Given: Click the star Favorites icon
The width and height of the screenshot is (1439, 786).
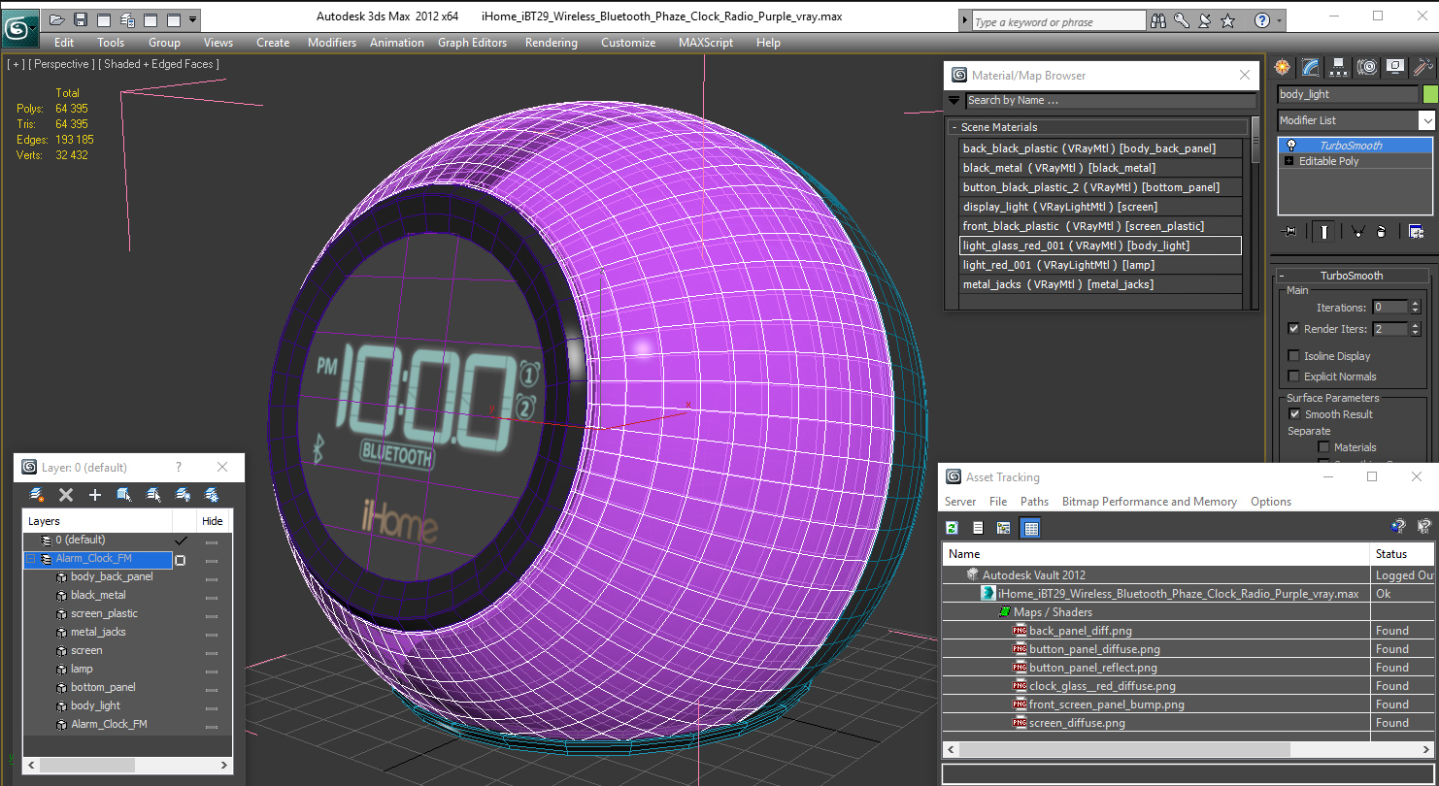Looking at the screenshot, I should pyautogui.click(x=1228, y=20).
